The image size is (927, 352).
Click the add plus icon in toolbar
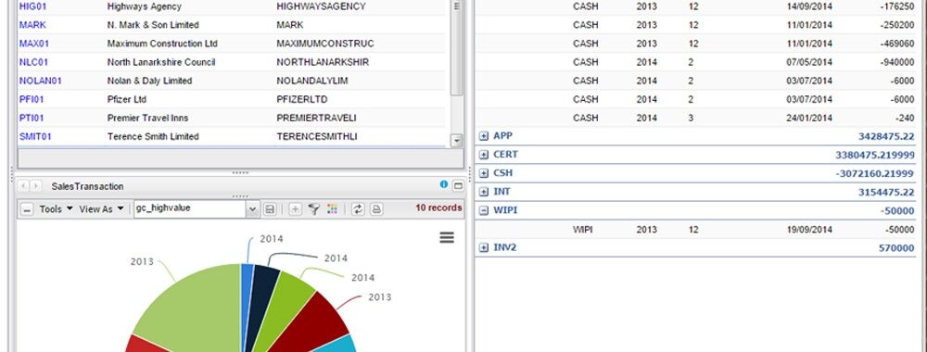(x=295, y=208)
